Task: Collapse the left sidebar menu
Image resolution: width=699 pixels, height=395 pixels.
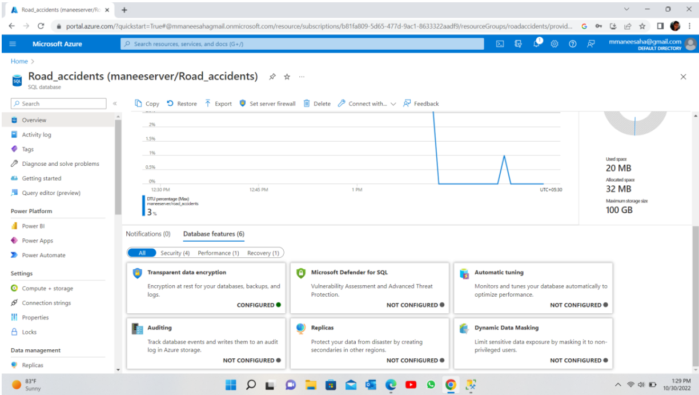Action: [114, 103]
